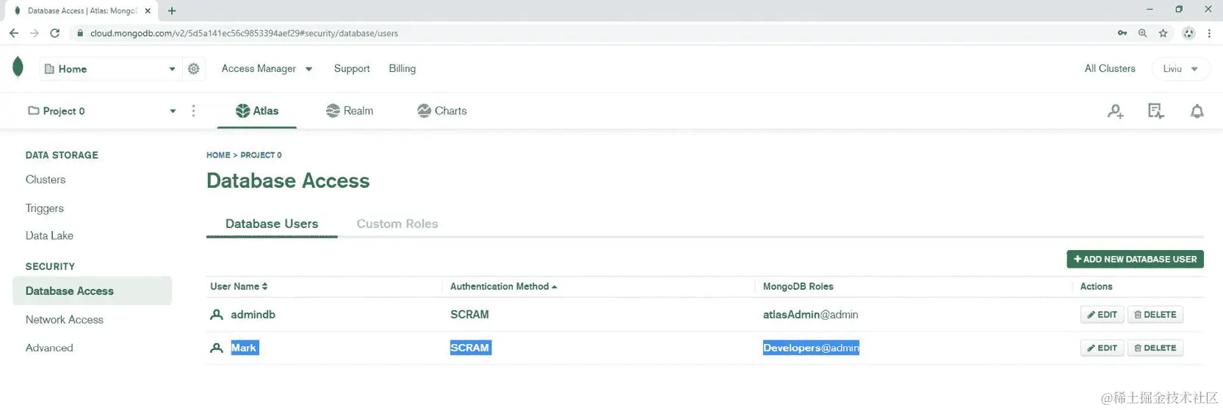Screen dimensions: 1223x410
Task: Close the Database Access browser tab
Action: pos(148,11)
